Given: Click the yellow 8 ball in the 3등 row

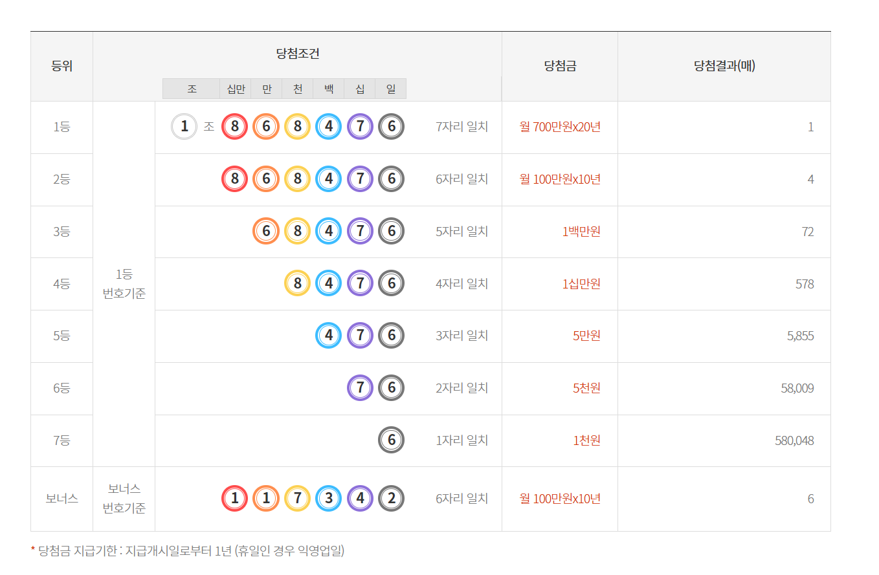Looking at the screenshot, I should point(298,231).
